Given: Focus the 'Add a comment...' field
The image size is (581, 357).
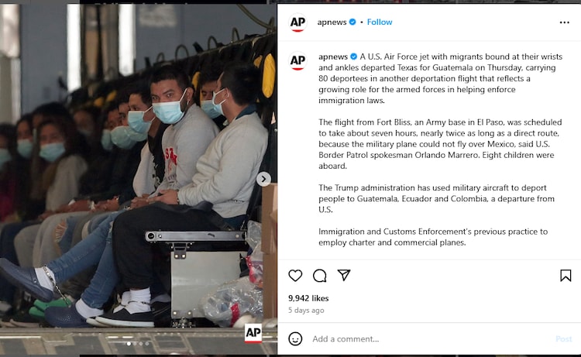Looking at the screenshot, I should tap(430, 339).
